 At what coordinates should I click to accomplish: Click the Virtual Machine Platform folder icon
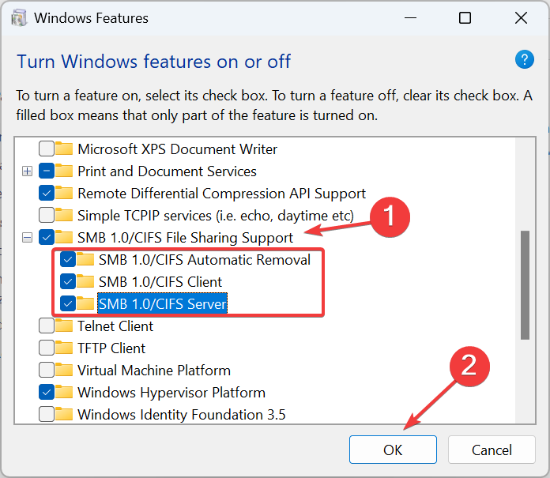pos(65,370)
